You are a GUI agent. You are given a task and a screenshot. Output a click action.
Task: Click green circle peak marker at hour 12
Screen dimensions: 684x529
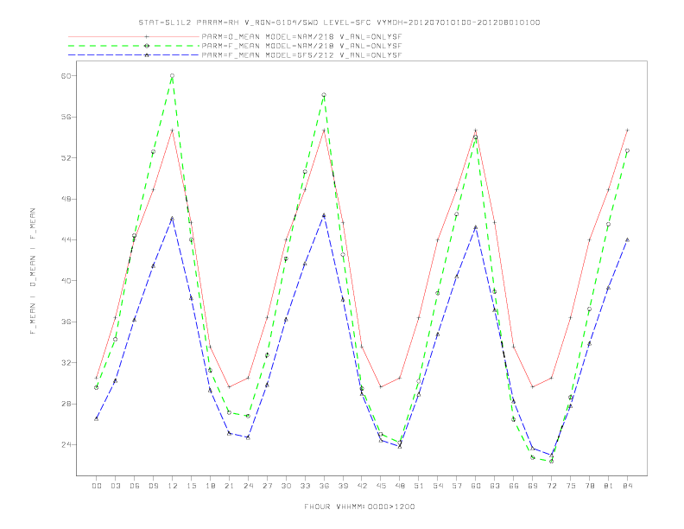[173, 76]
